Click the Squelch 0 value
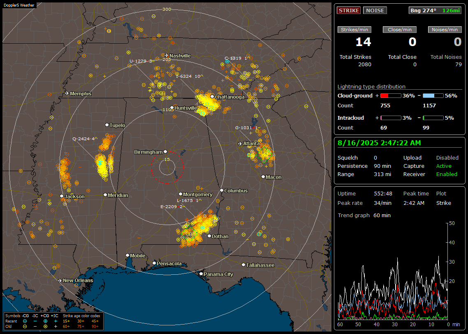468x334 pixels. [375, 158]
